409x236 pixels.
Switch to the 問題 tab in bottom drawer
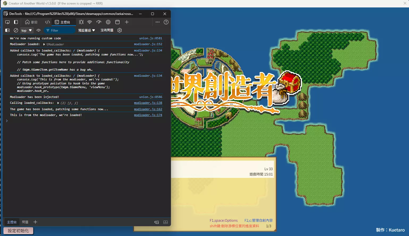25,222
